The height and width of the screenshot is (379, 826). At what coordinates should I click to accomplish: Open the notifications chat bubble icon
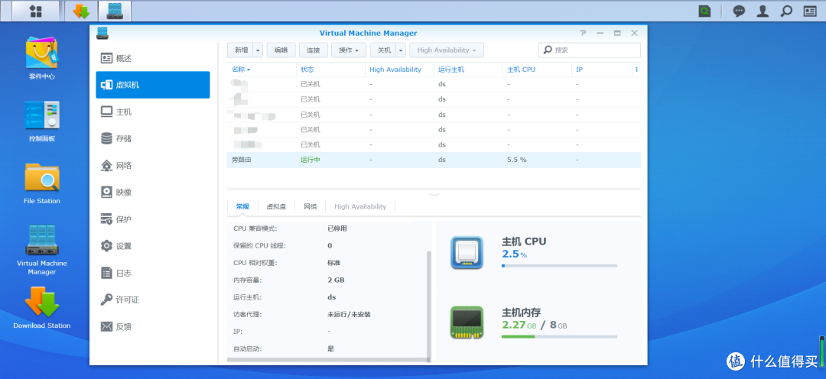739,11
